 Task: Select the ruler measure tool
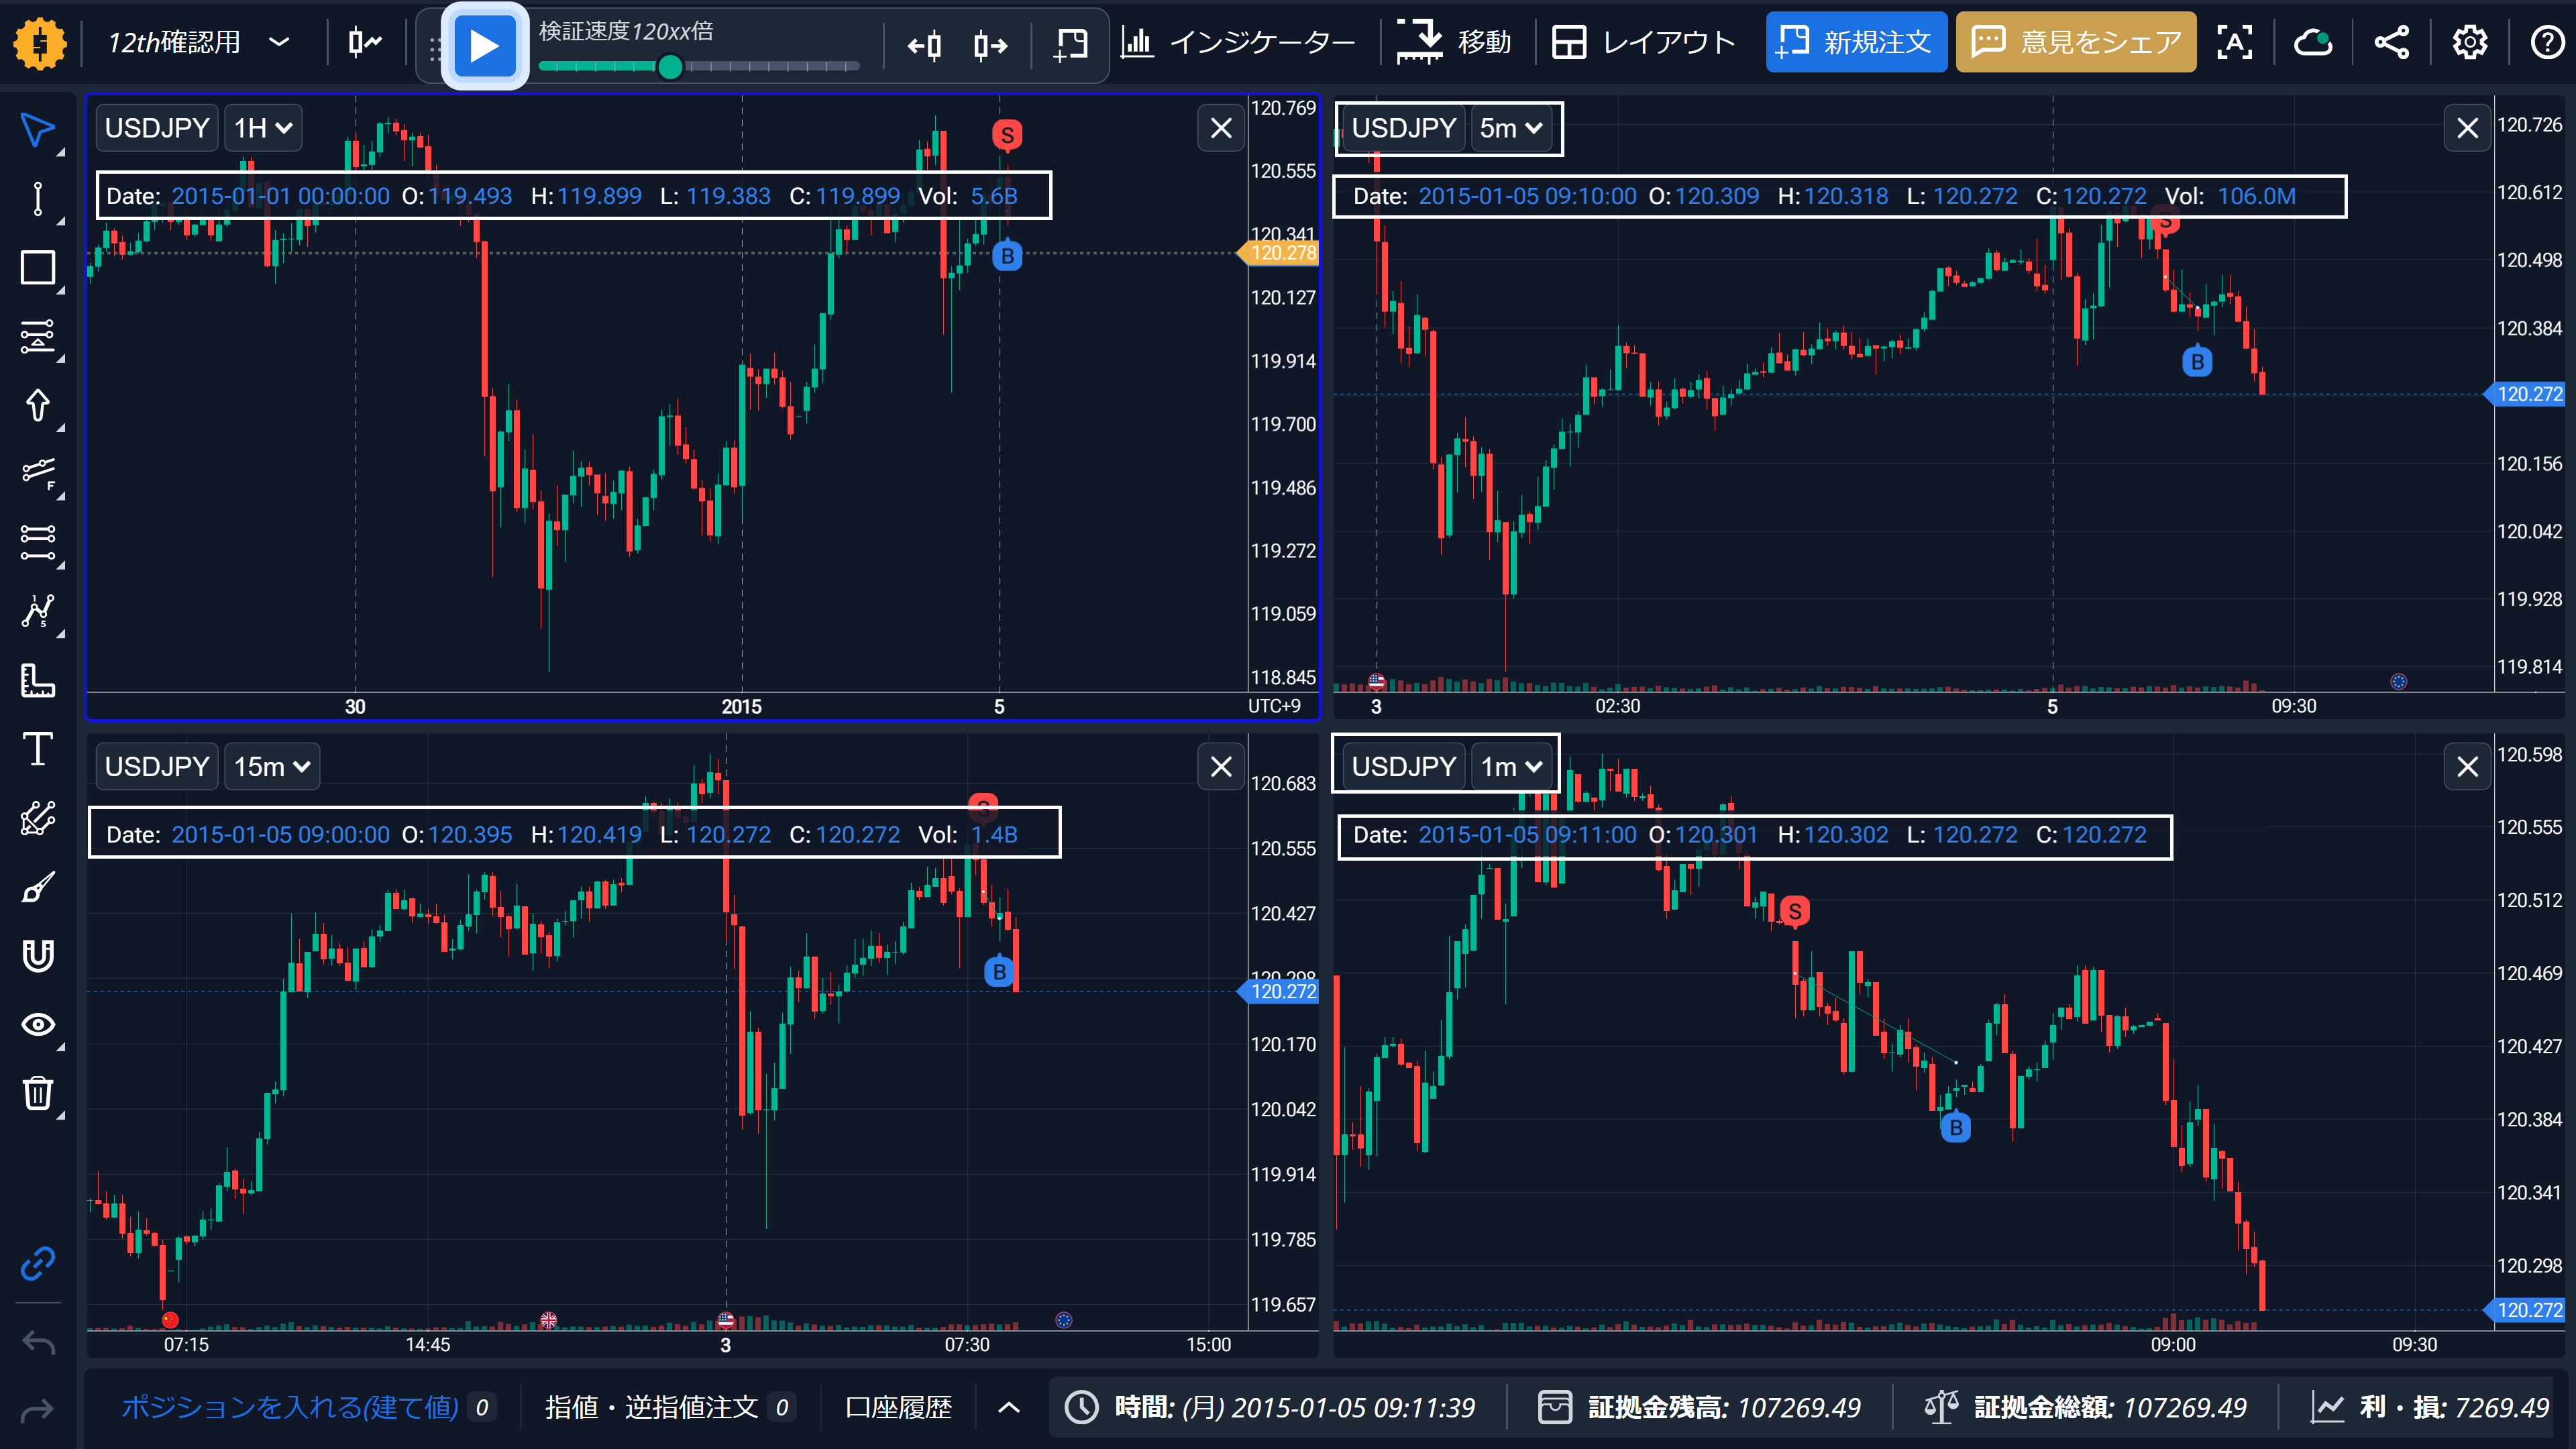click(x=38, y=680)
